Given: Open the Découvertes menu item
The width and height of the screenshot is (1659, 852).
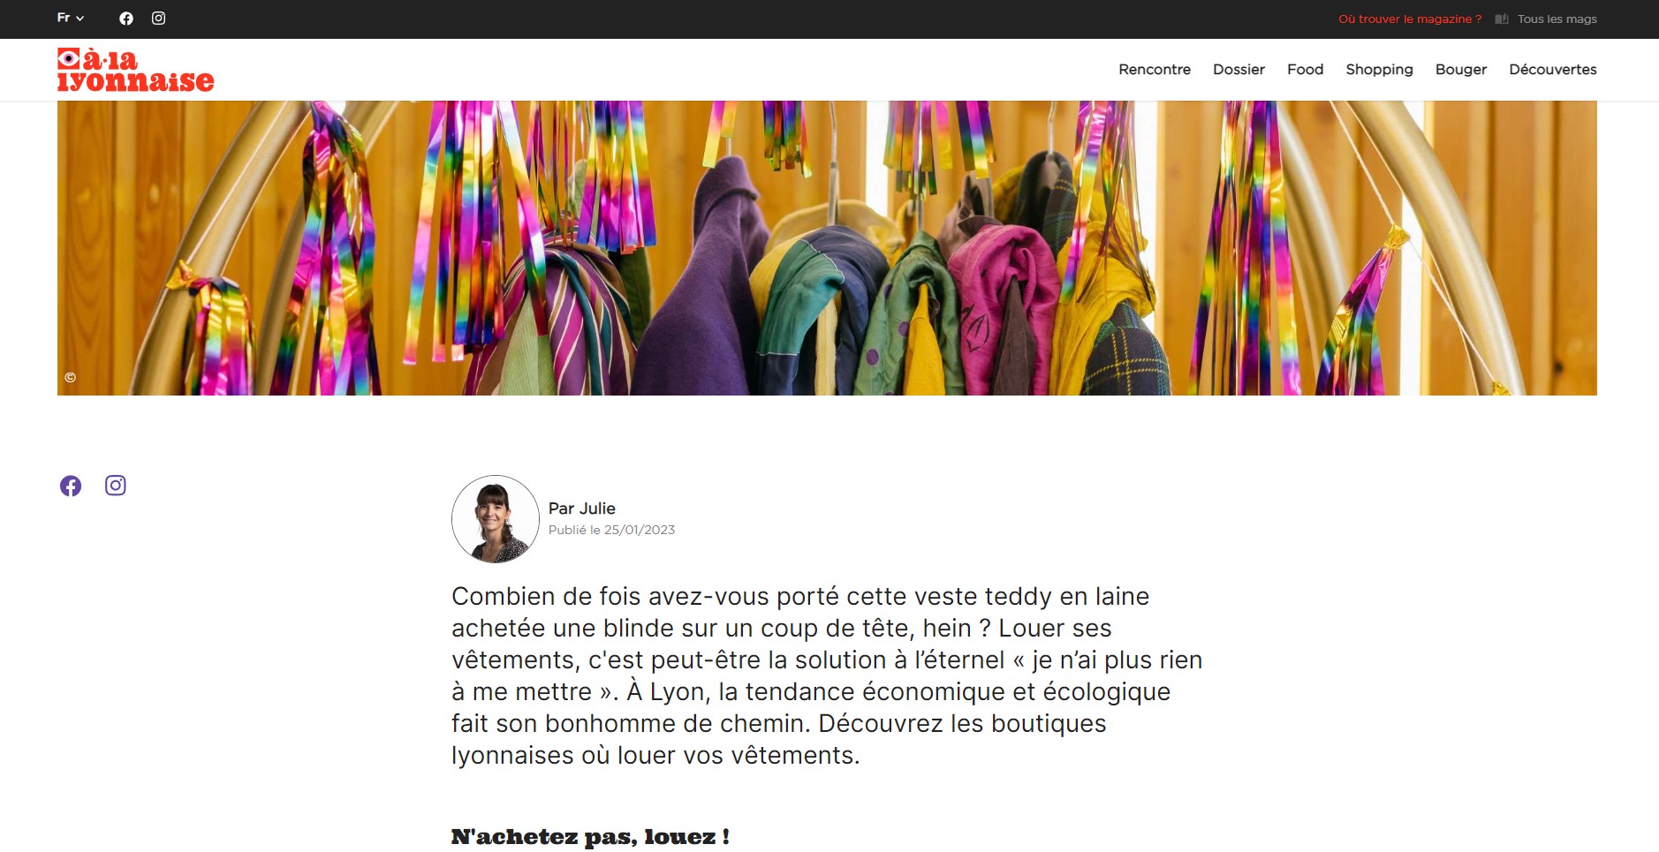Looking at the screenshot, I should click(x=1553, y=70).
